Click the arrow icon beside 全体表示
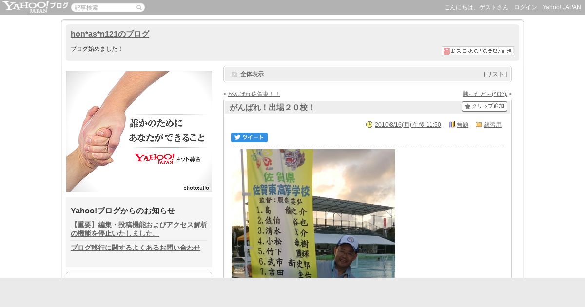585x307 pixels. point(234,75)
